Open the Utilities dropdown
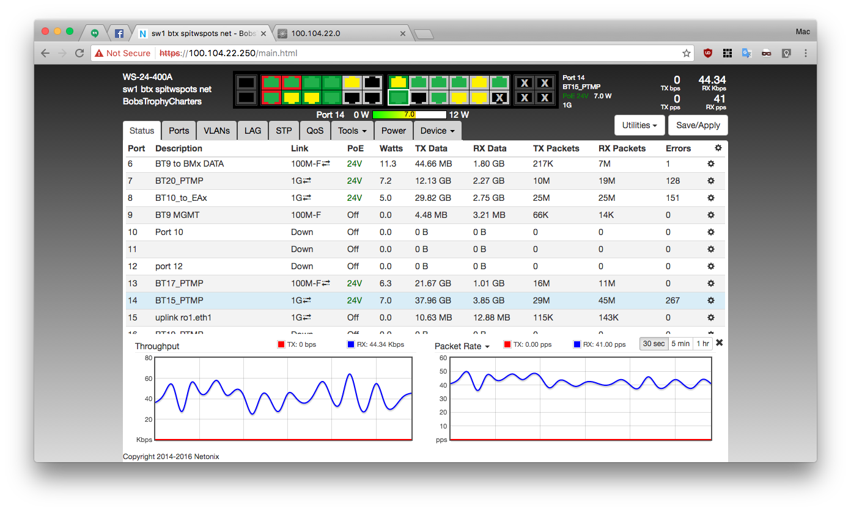The width and height of the screenshot is (851, 511). point(639,125)
